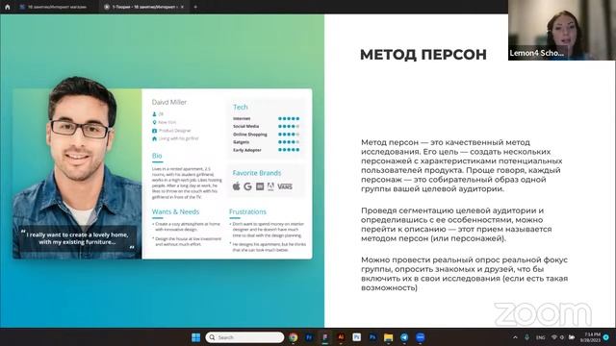Click the Adobe logo under Favorite Brands
The height and width of the screenshot is (346, 616).
[x=270, y=186]
